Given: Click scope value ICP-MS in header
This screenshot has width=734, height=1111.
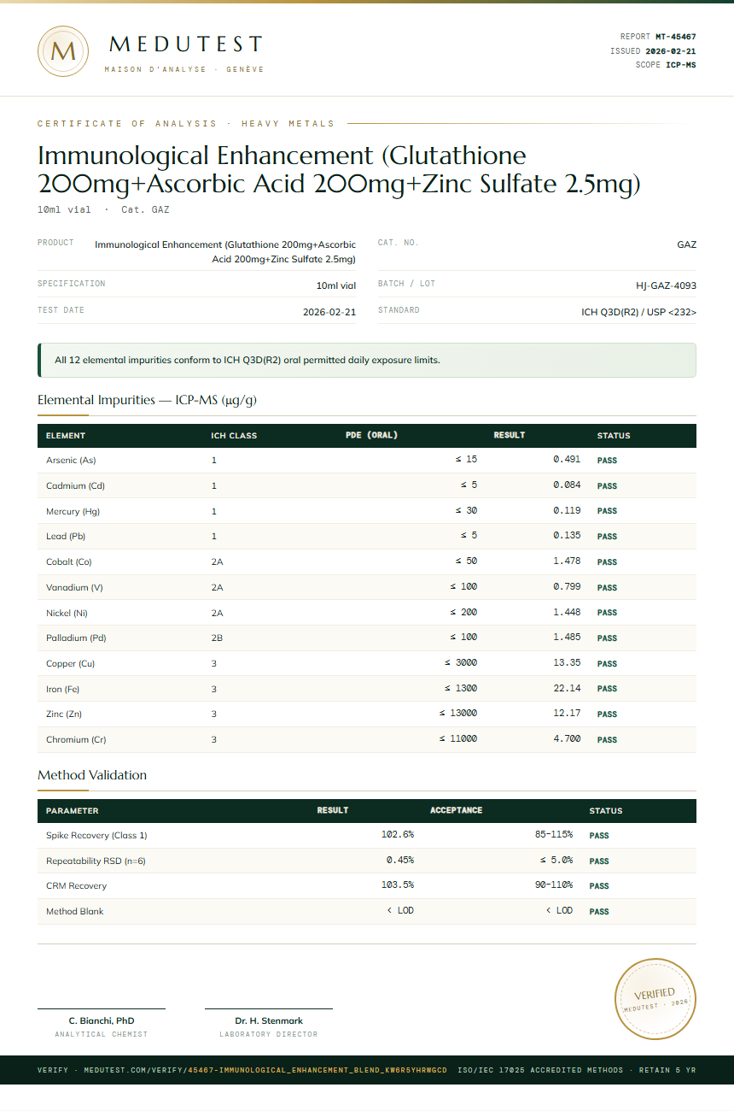Looking at the screenshot, I should pyautogui.click(x=681, y=65).
